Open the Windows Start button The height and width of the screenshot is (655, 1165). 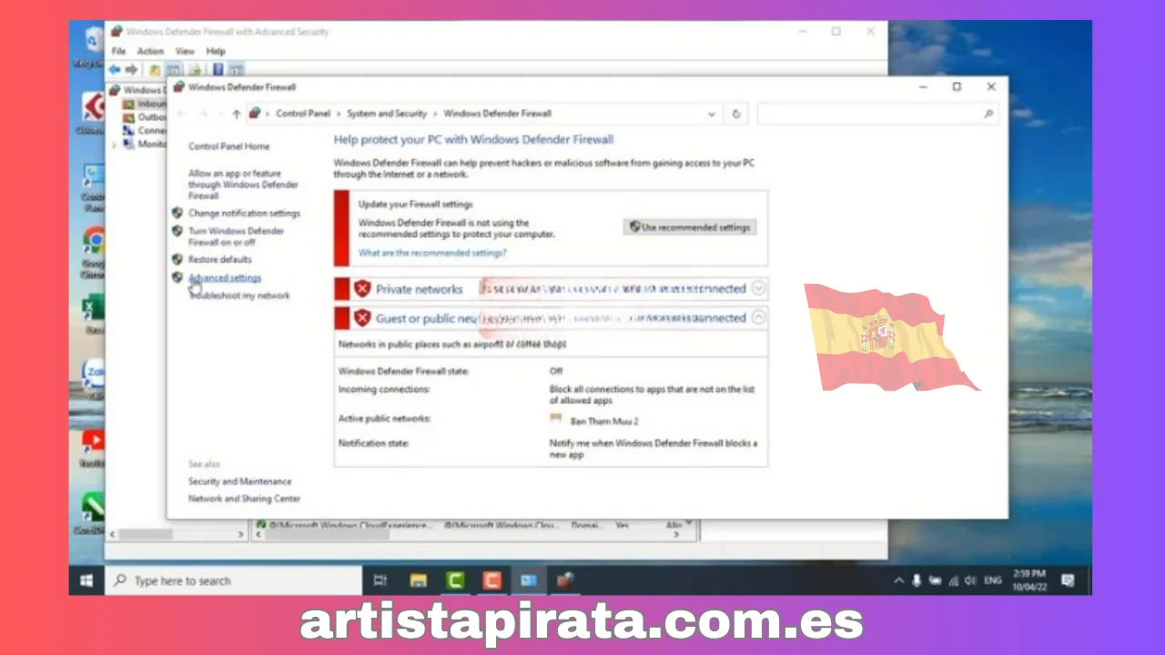(87, 580)
